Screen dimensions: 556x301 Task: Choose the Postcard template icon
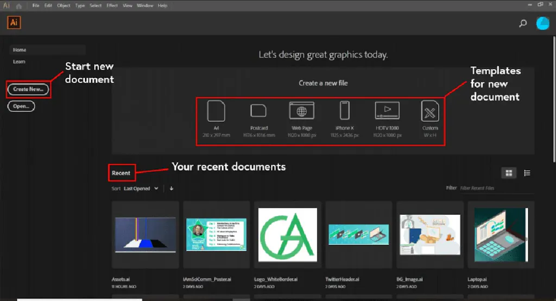pyautogui.click(x=258, y=111)
